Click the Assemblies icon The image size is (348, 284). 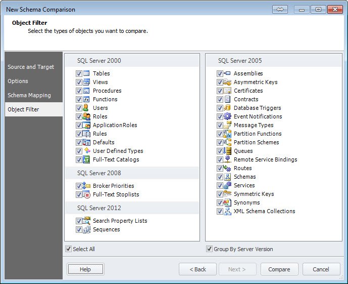(227, 73)
